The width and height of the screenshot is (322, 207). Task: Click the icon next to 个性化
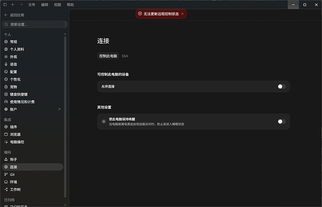[6, 79]
